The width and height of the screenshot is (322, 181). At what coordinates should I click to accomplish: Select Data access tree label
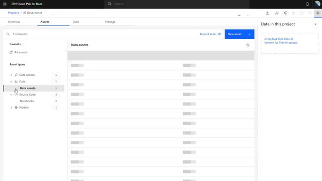pyautogui.click(x=27, y=75)
